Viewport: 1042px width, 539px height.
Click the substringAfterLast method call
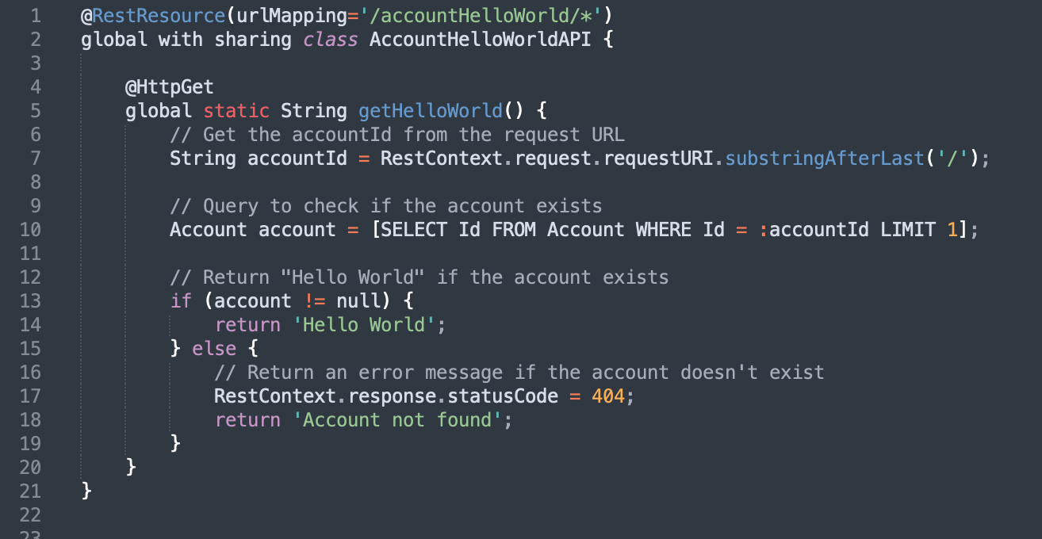pyautogui.click(x=825, y=159)
